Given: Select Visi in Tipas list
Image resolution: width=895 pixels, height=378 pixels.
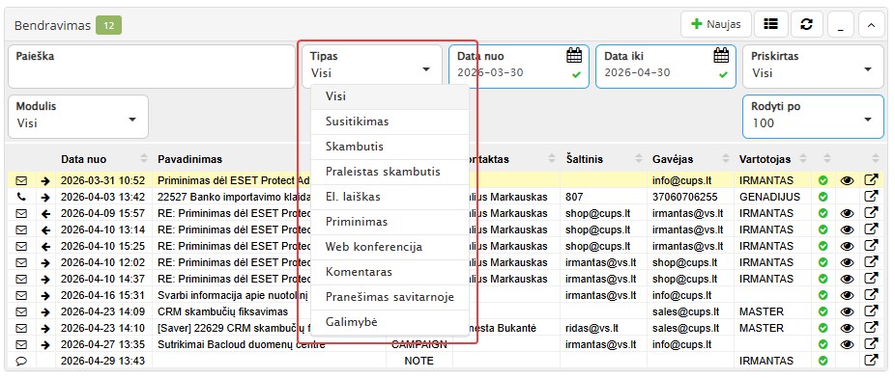Looking at the screenshot, I should pos(390,96).
